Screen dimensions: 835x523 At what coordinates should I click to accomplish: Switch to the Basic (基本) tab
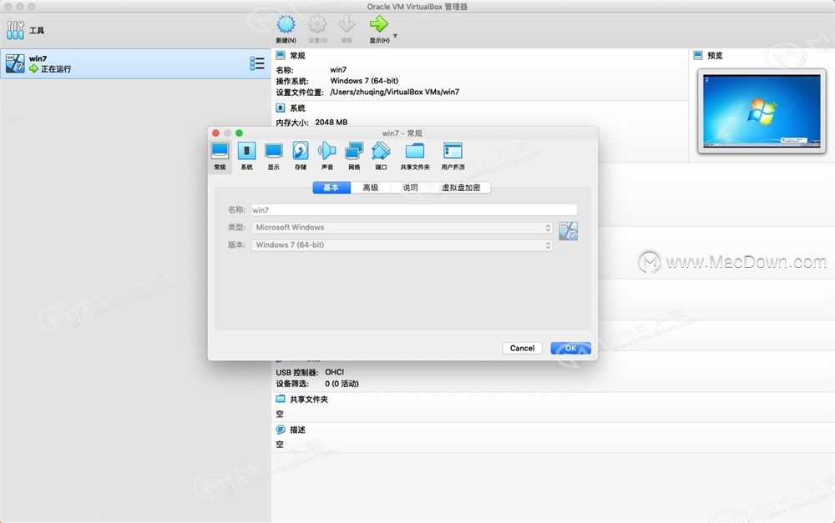331,188
